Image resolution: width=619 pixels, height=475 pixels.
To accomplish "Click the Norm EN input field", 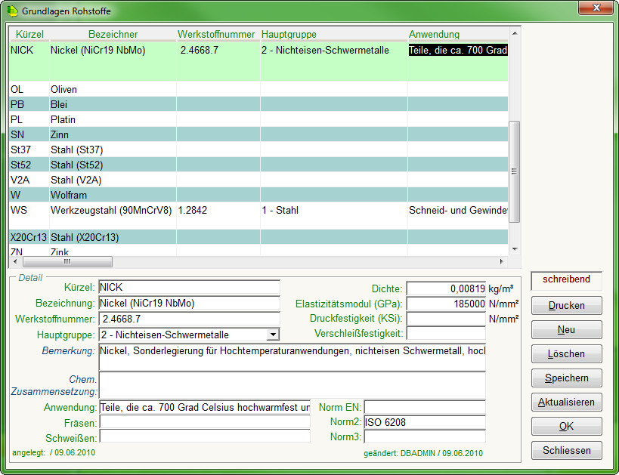I will (x=425, y=407).
